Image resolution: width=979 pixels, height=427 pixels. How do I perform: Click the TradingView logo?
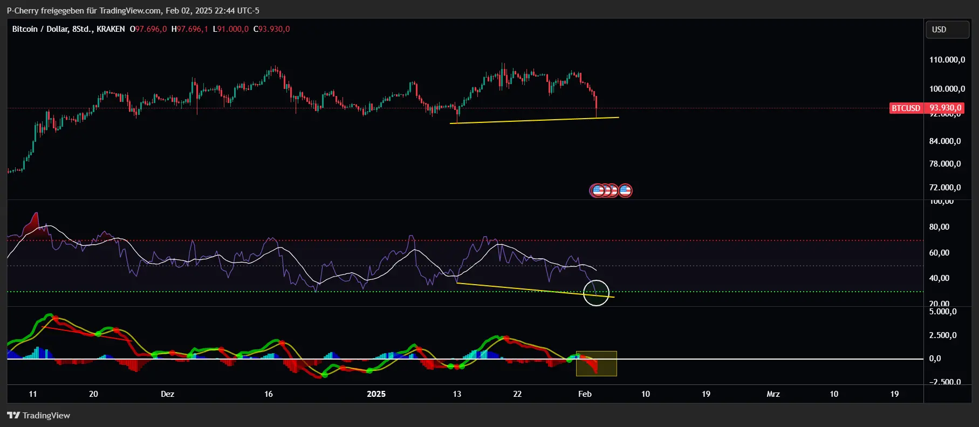coord(38,415)
